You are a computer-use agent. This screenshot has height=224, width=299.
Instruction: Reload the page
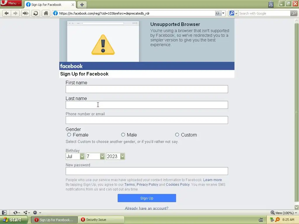pos(36,13)
